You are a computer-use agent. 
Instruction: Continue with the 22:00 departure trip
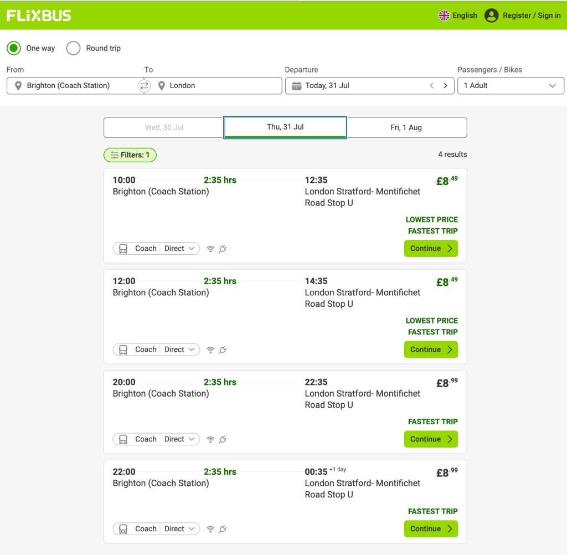(x=431, y=529)
